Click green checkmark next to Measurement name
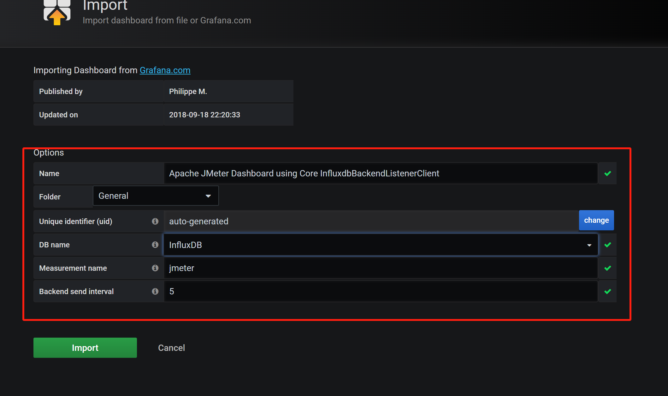668x396 pixels. [x=608, y=268]
